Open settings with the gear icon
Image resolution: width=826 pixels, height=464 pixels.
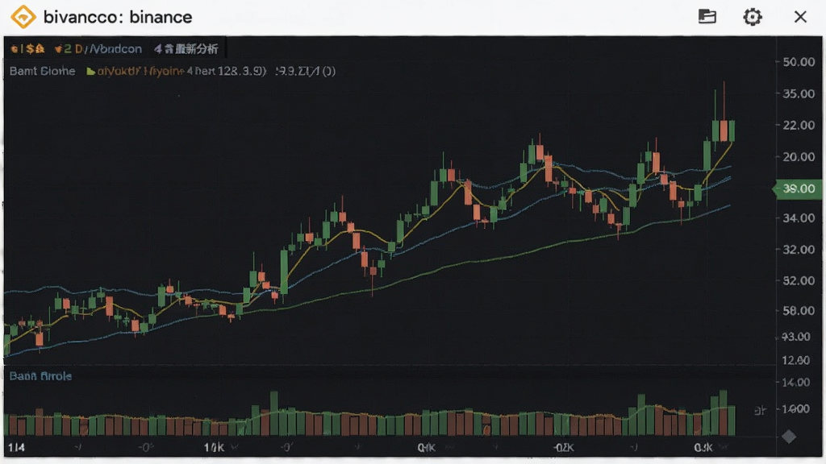pos(753,17)
